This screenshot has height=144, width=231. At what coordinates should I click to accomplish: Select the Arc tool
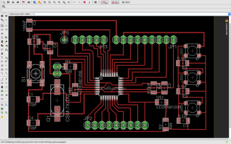click(6, 83)
